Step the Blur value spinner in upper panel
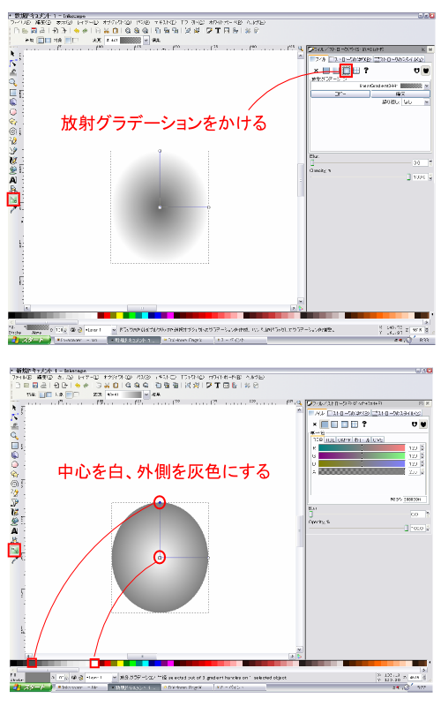This screenshot has height=706, width=441. 430,162
